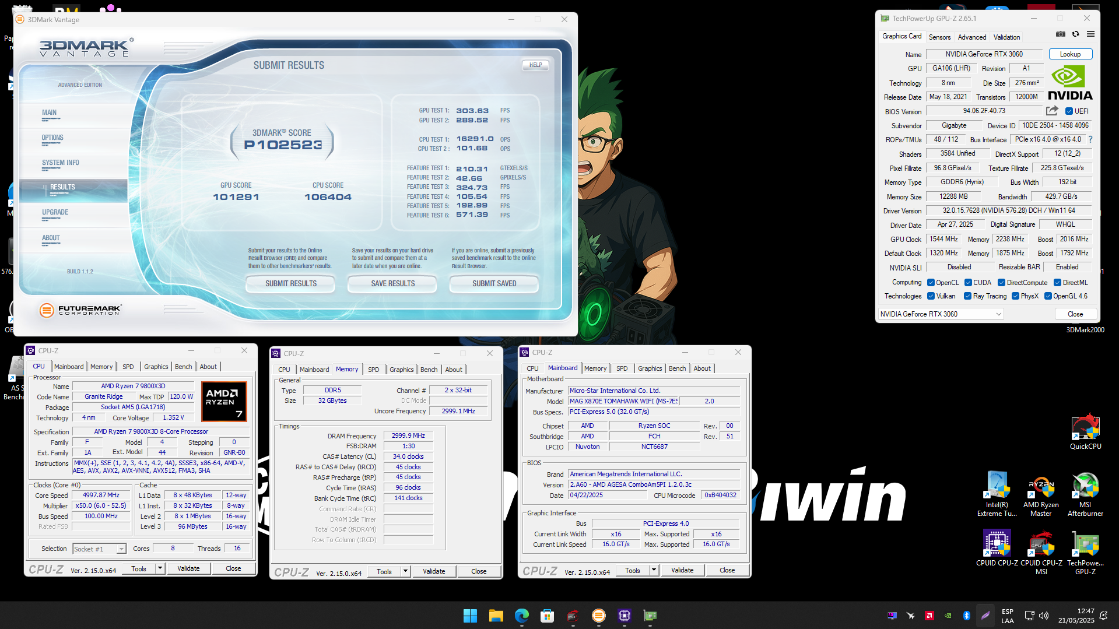The height and width of the screenshot is (629, 1119).
Task: Click the HELP button in 3DMark Vantage
Action: pos(535,65)
